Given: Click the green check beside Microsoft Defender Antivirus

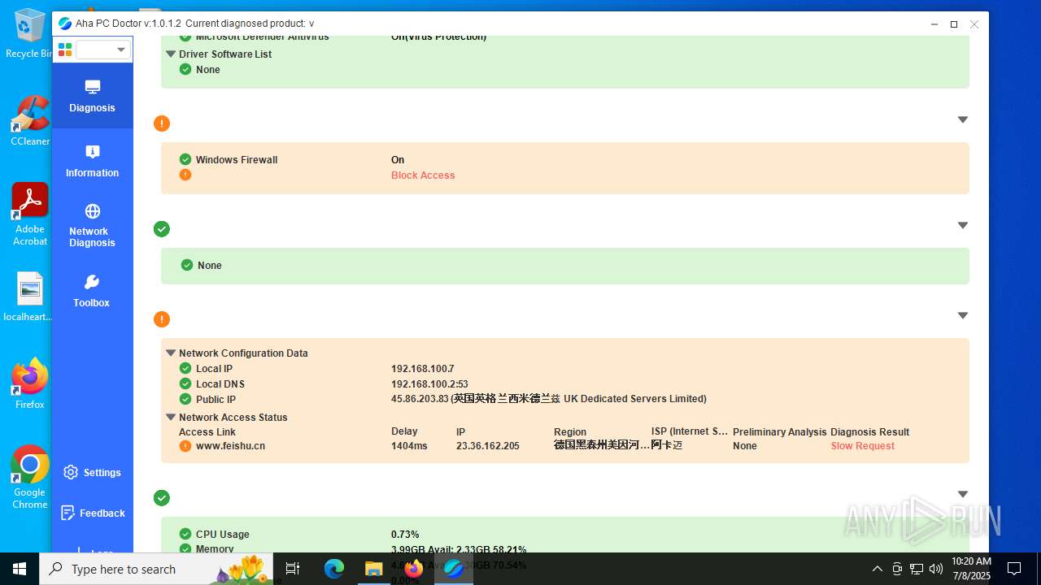Looking at the screenshot, I should 185,37.
